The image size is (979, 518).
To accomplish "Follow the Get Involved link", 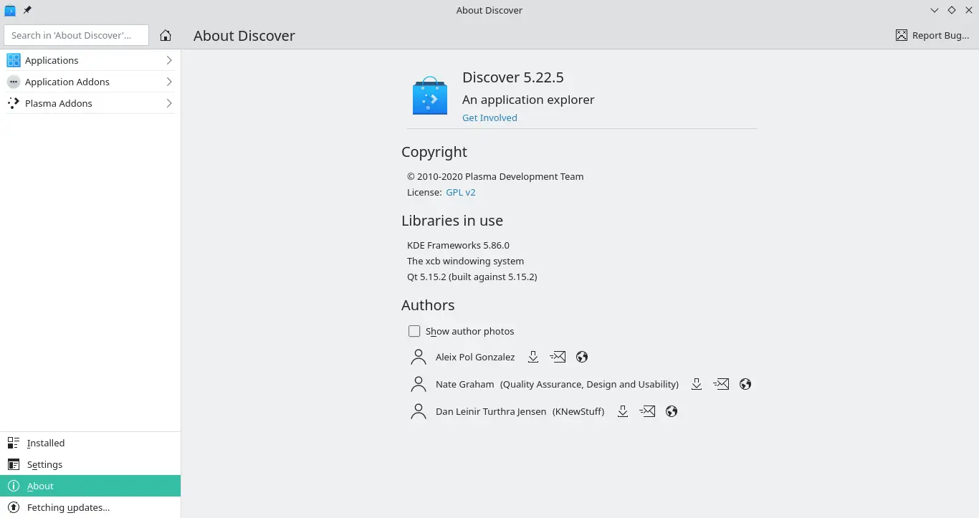I will tap(489, 117).
